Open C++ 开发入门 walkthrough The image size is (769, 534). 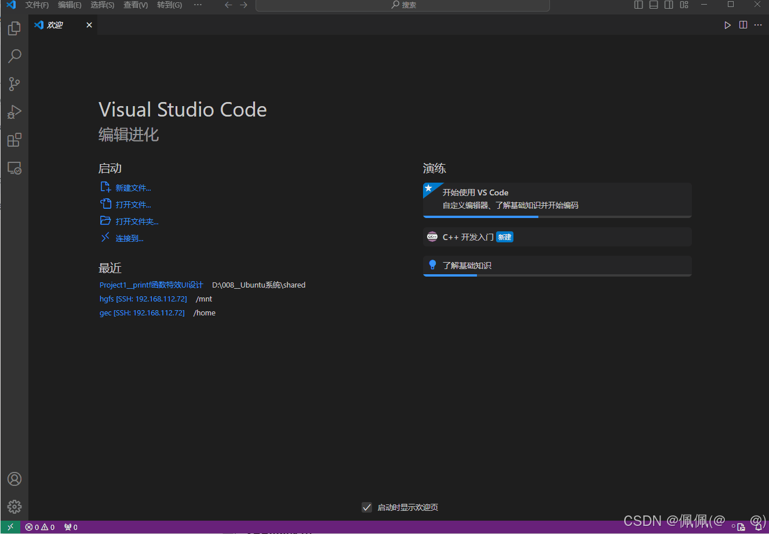coord(557,237)
